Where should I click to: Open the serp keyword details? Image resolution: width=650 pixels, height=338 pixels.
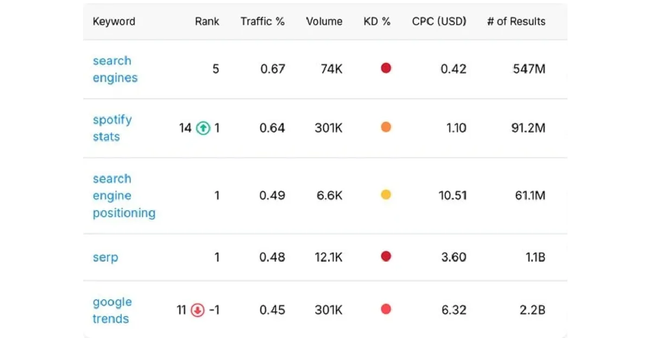[105, 257]
